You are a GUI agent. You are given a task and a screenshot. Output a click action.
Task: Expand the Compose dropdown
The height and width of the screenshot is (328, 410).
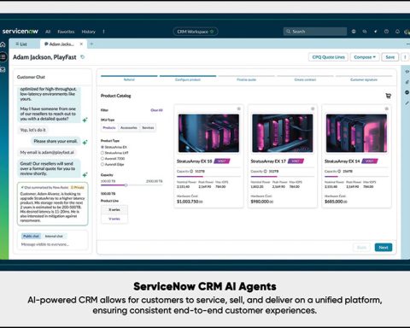click(x=365, y=57)
